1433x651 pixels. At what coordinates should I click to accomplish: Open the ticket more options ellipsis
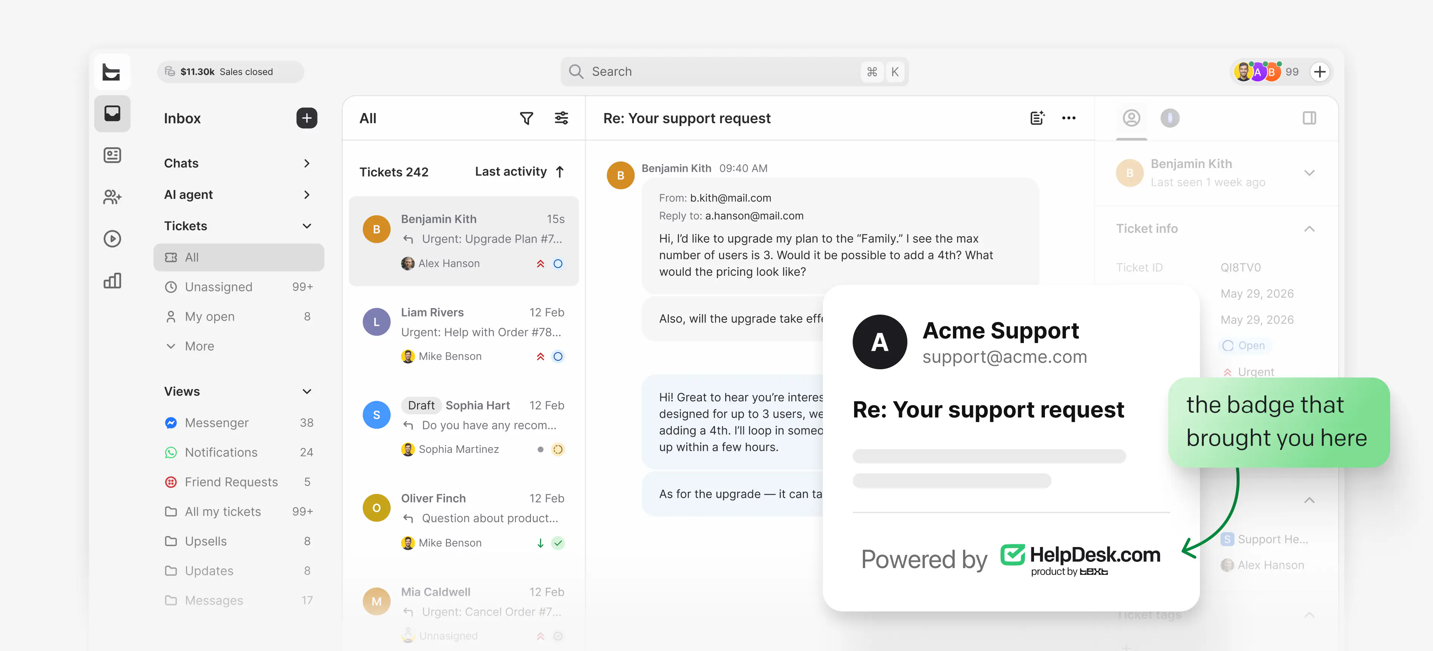1069,118
